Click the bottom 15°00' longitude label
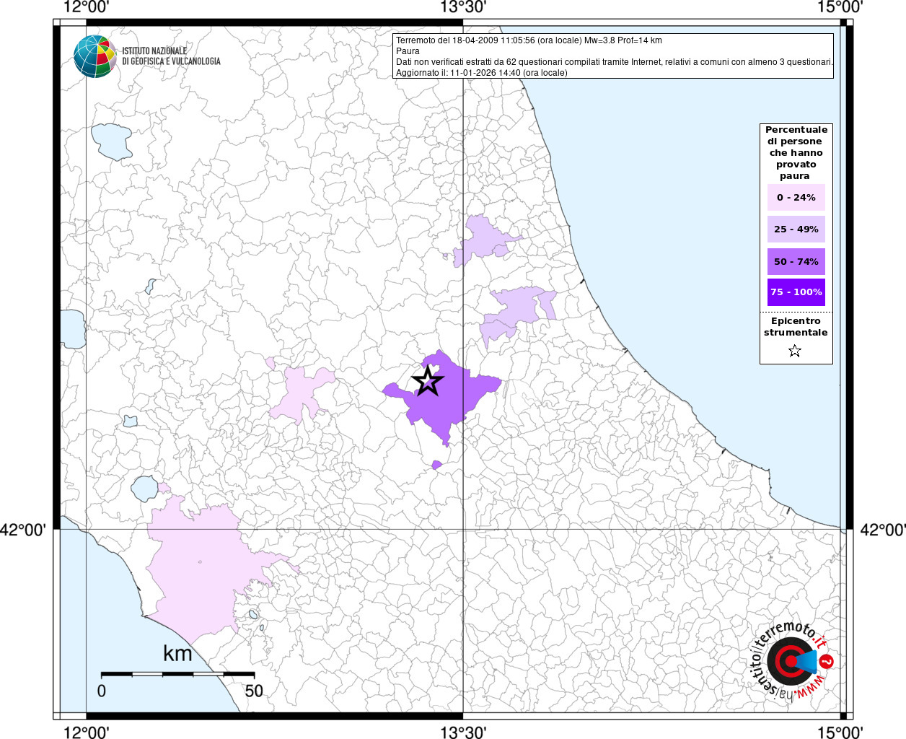The image size is (906, 739). point(840,732)
